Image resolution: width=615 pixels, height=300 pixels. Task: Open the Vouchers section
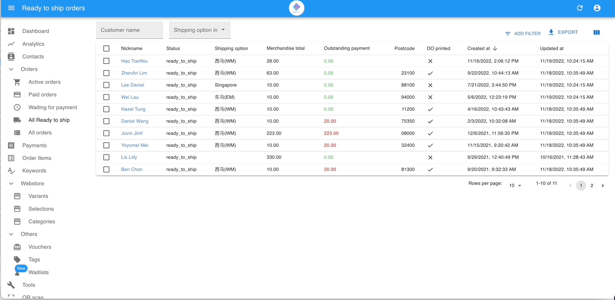[x=41, y=247]
